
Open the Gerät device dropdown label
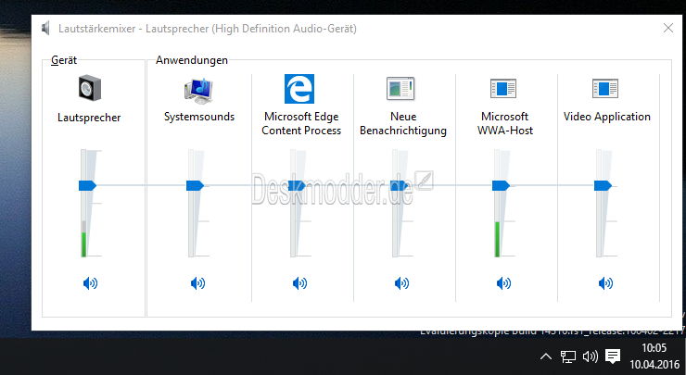click(64, 60)
